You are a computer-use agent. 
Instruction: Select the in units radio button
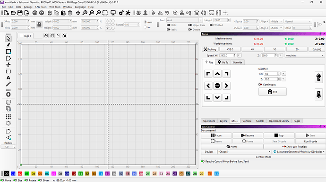tap(145, 27)
